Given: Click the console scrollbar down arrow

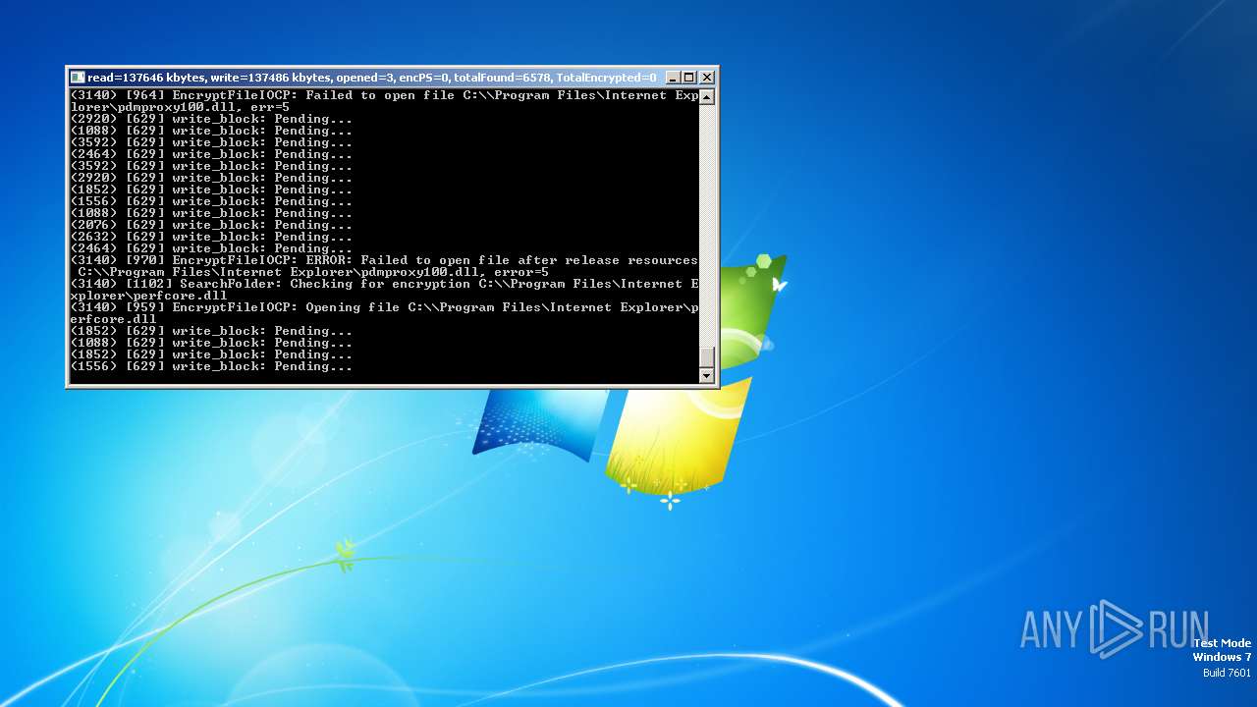Looking at the screenshot, I should coord(706,375).
